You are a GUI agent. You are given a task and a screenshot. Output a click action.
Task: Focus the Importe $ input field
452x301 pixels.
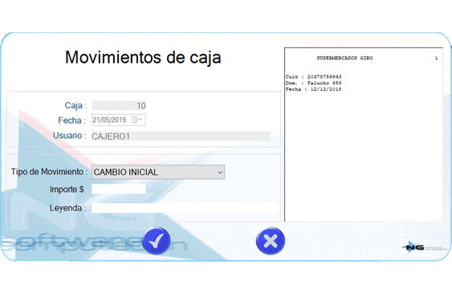coord(119,189)
